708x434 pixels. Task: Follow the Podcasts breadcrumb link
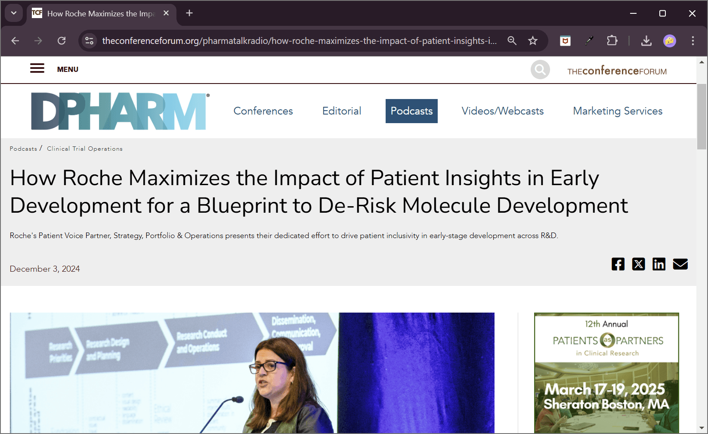pos(23,149)
